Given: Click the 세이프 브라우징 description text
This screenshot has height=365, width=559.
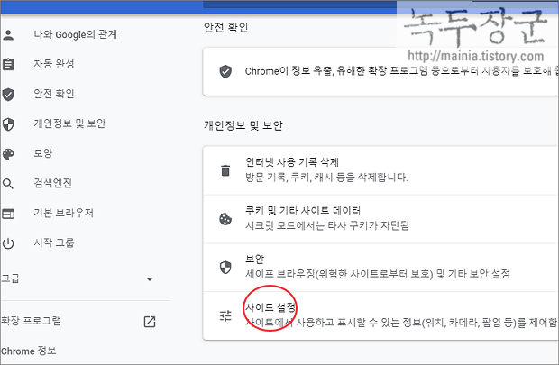Looking at the screenshot, I should click(378, 275).
